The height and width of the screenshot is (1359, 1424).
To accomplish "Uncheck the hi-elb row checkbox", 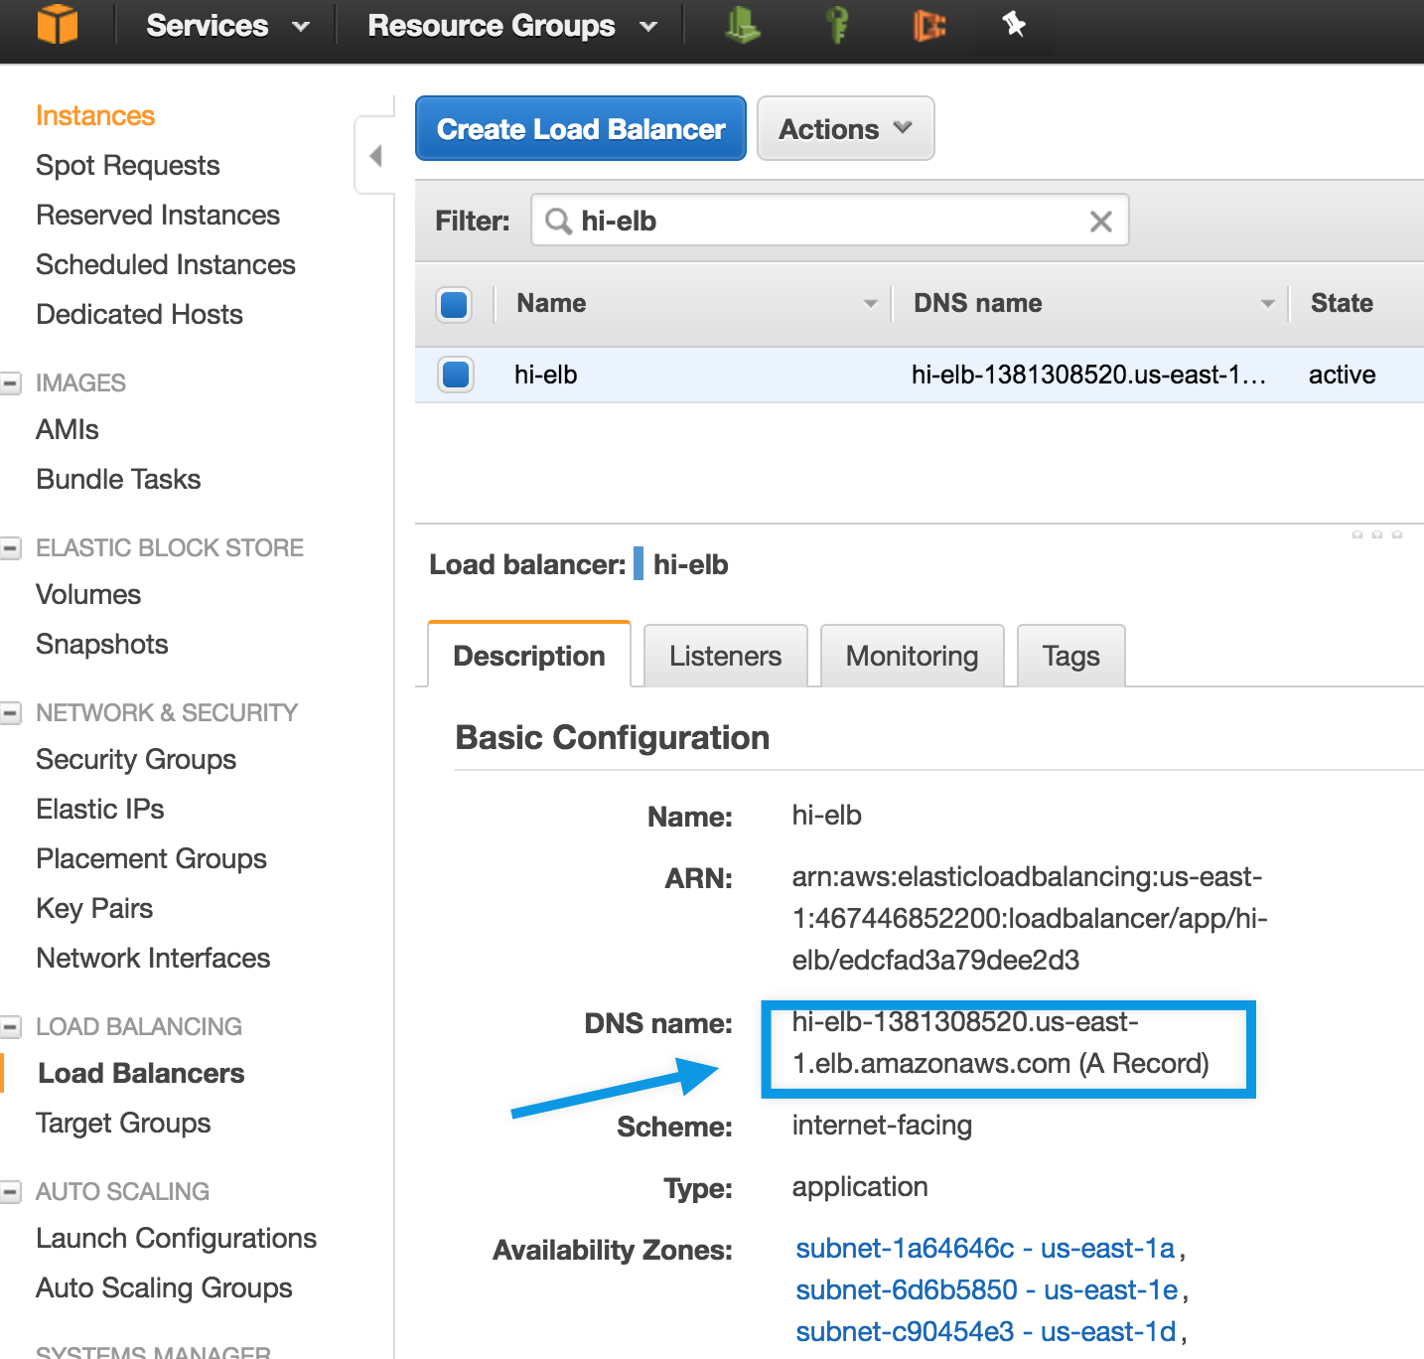I will click(456, 375).
